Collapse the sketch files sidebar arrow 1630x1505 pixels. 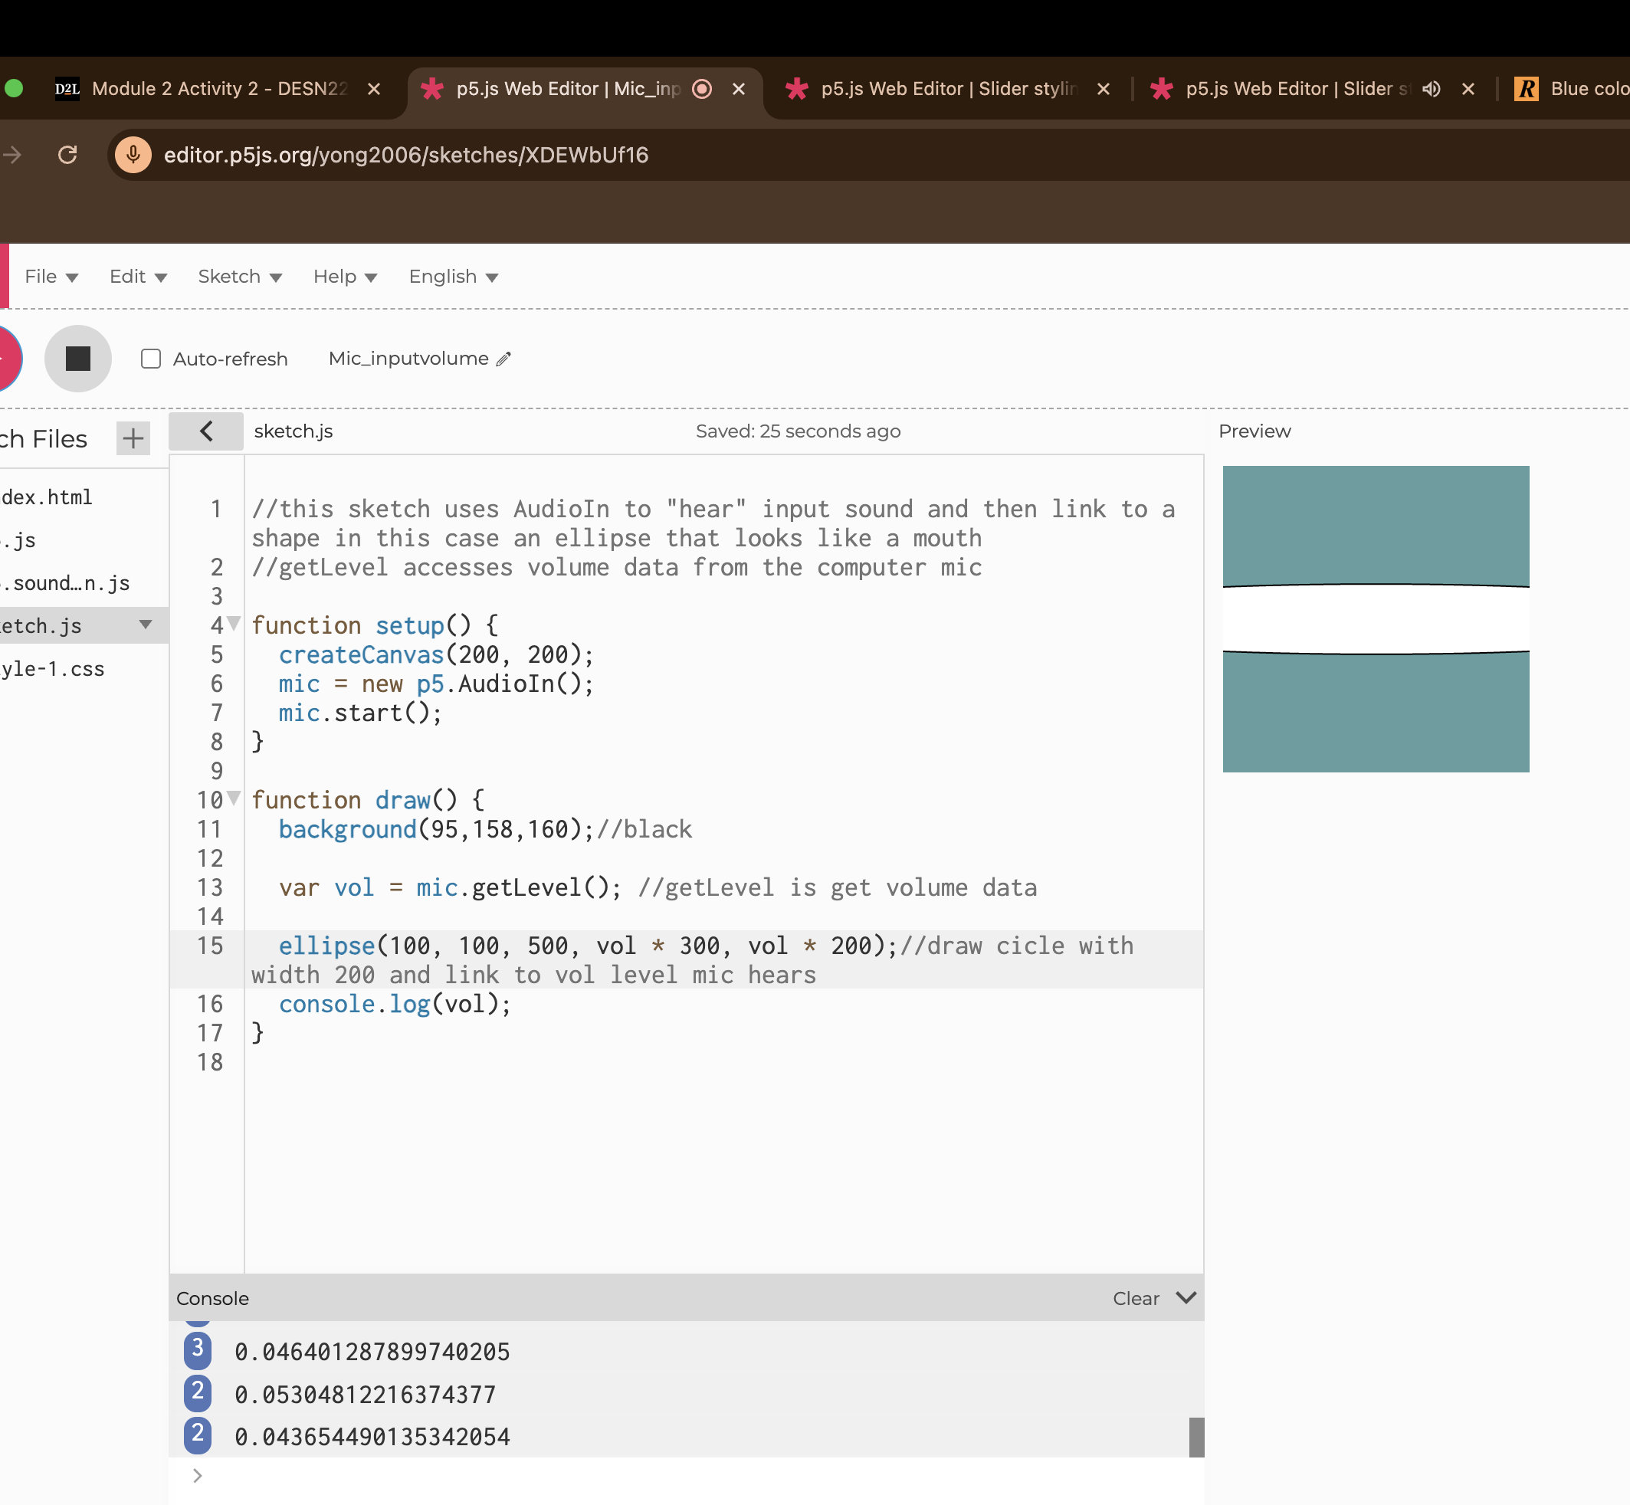pos(206,431)
